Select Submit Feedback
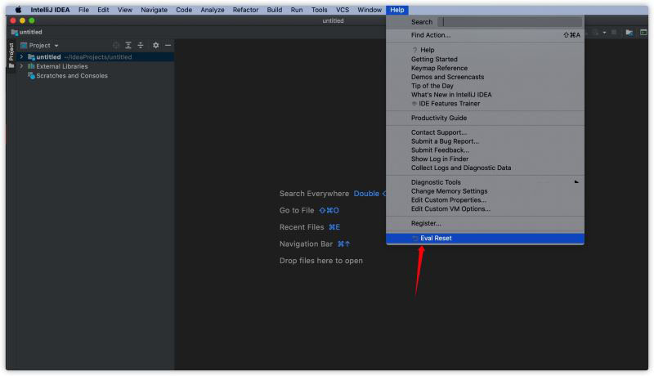The width and height of the screenshot is (654, 376). pyautogui.click(x=485, y=150)
